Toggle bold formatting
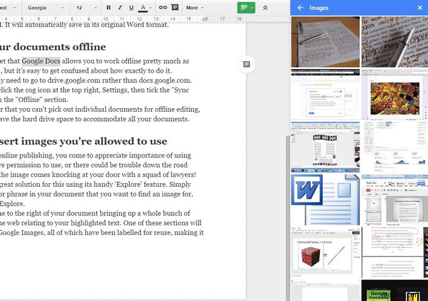The image size is (428, 301). point(109,8)
